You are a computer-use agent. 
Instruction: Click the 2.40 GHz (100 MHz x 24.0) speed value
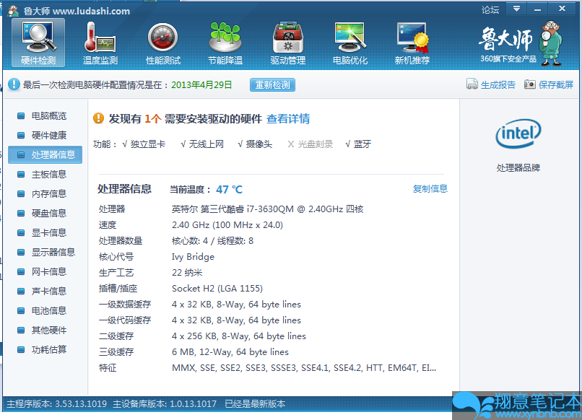coord(227,225)
